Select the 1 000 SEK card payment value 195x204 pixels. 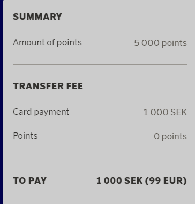165,113
